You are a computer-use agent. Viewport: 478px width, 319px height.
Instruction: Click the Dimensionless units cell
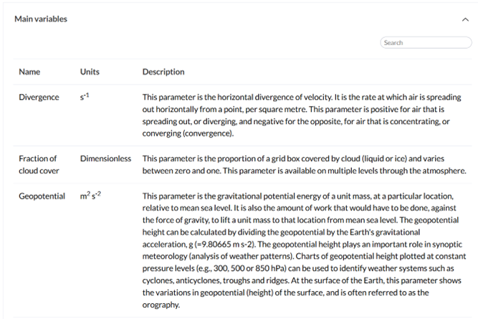pyautogui.click(x=105, y=158)
